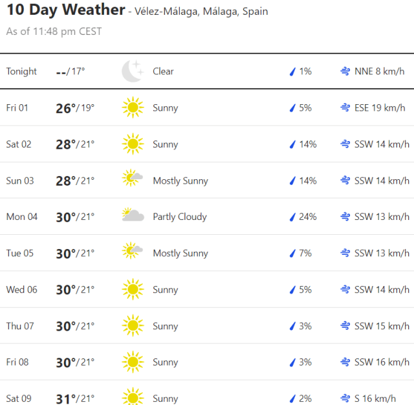
Task: Click the wind icon for Sat 02
Action: [x=345, y=144]
